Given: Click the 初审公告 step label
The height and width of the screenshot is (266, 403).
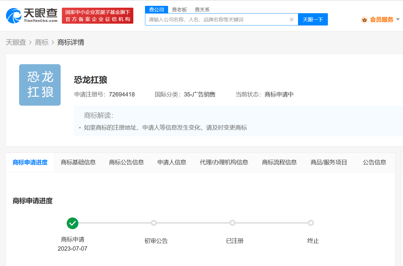Looking at the screenshot, I should [x=156, y=241].
